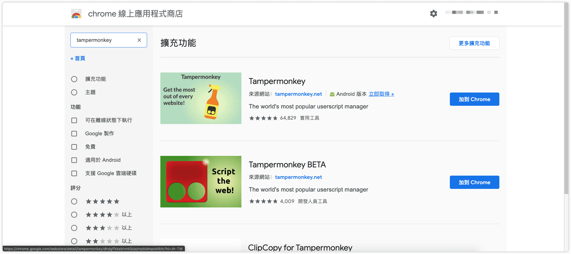The image size is (571, 254).
Task: Open the settings gear icon
Action: pos(433,14)
